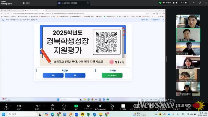This screenshot has height=117, width=208.
Task: Click the Windows taskbar 검색 search box
Action: pyautogui.click(x=19, y=114)
